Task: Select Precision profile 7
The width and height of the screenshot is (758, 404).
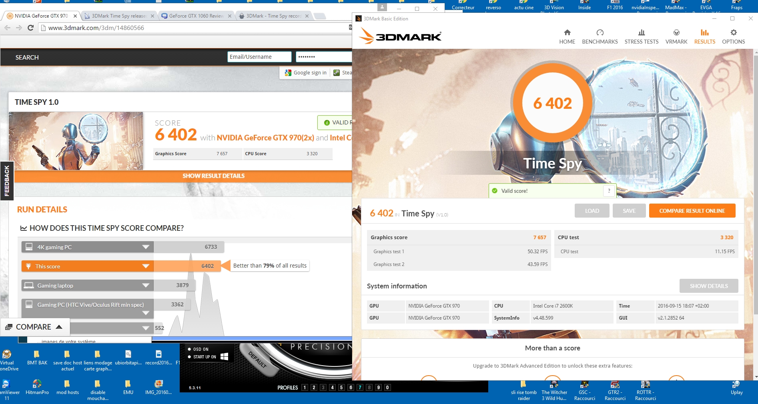Action: tap(360, 387)
